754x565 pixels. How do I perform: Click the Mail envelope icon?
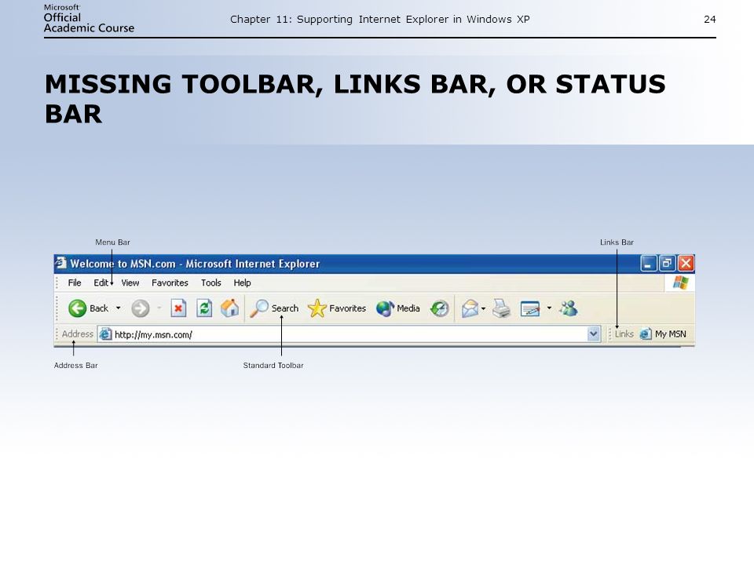(470, 308)
